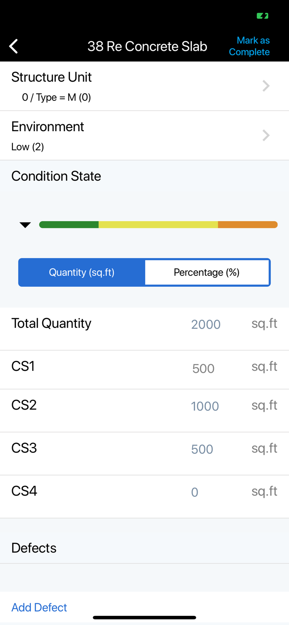Tap Mark as Complete
This screenshot has width=289, height=625.
(x=249, y=46)
